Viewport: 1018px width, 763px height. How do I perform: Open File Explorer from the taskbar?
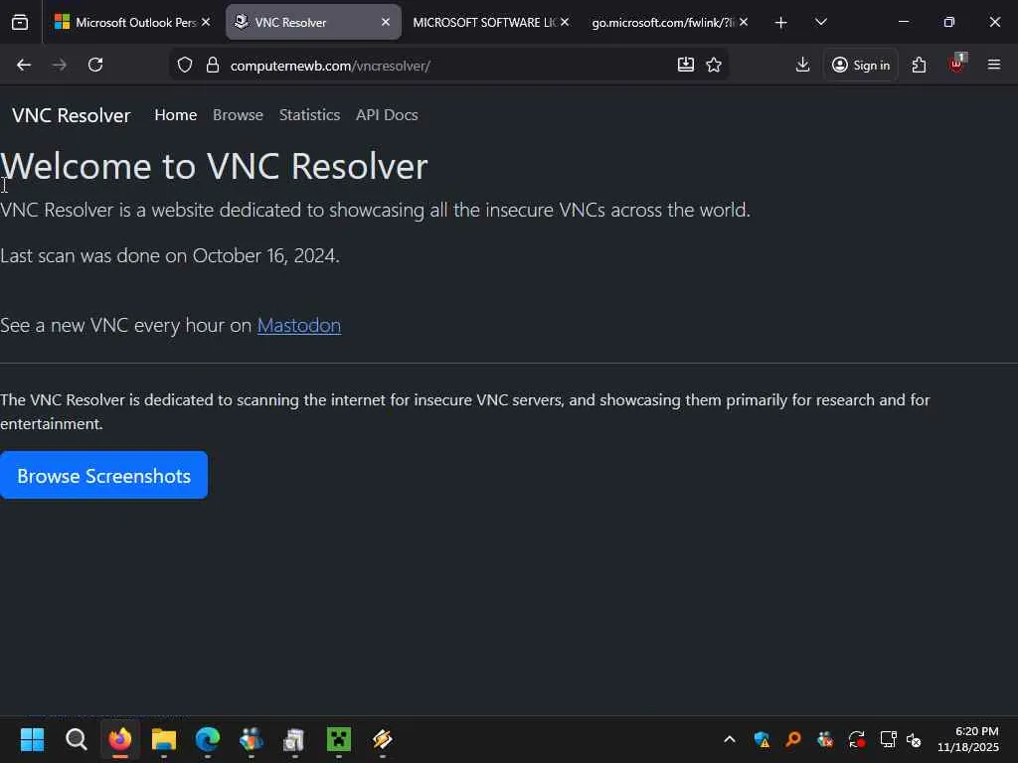click(x=164, y=739)
